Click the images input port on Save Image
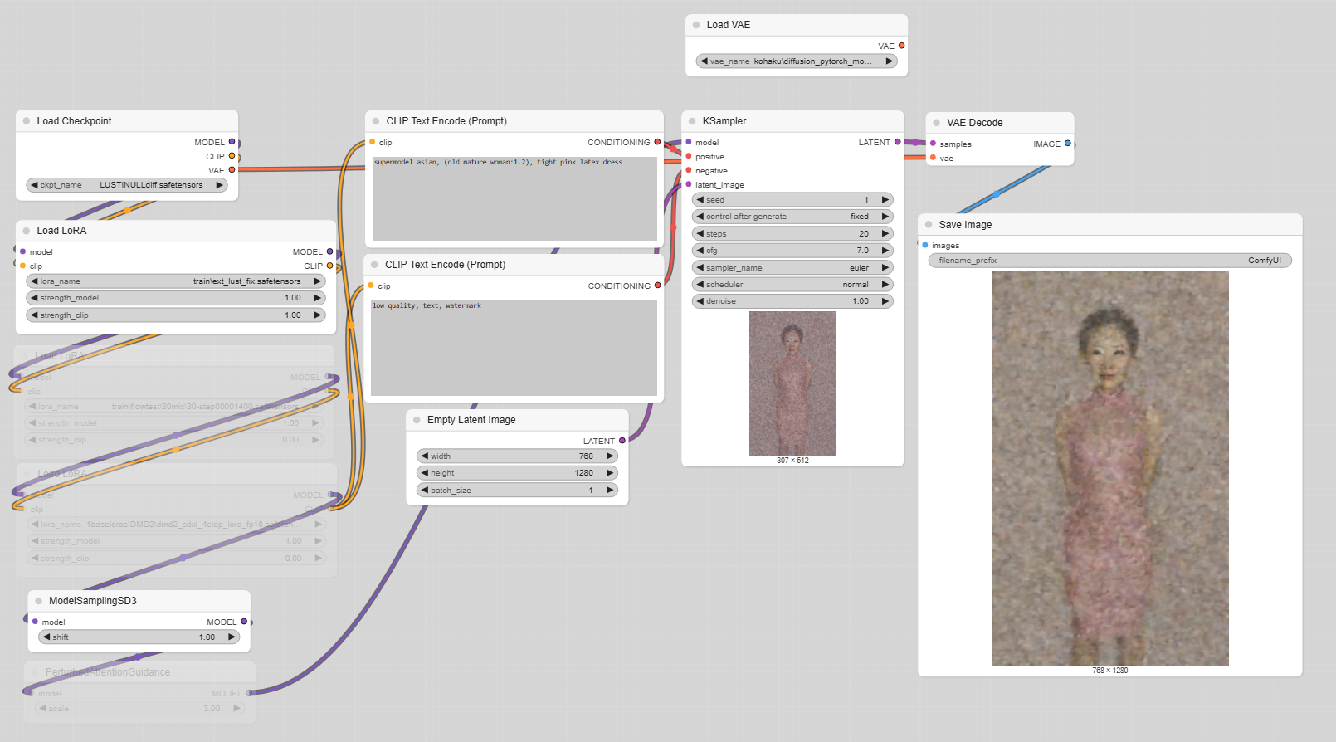This screenshot has height=742, width=1336. (925, 245)
